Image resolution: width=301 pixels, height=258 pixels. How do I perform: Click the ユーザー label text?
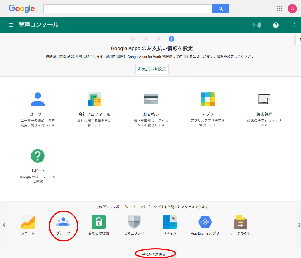[x=38, y=114]
